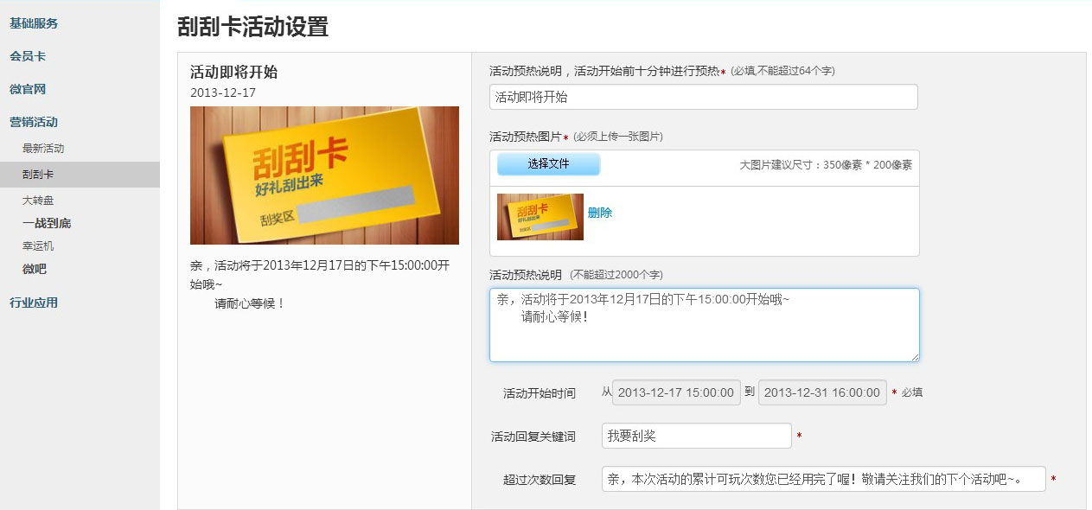Click the textarea resize handle corner
This screenshot has width=1092, height=510.
(914, 356)
